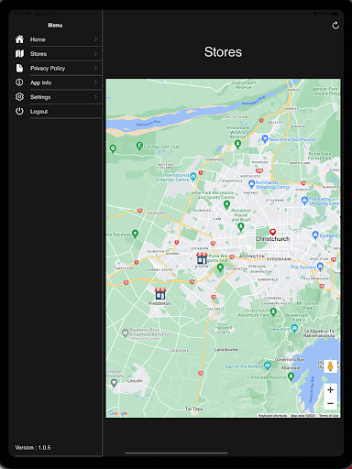
Task: Select the store marker at Prebbleton
Action: [x=160, y=294]
